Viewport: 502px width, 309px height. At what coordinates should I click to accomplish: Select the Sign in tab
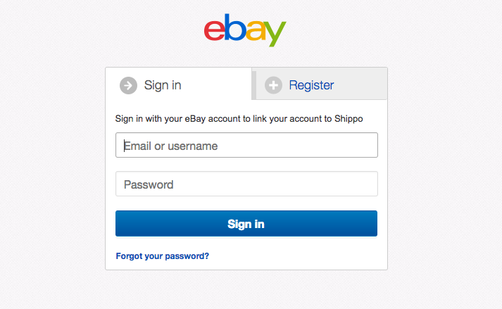click(x=179, y=84)
